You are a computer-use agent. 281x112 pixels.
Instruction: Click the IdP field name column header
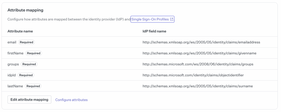(154, 31)
